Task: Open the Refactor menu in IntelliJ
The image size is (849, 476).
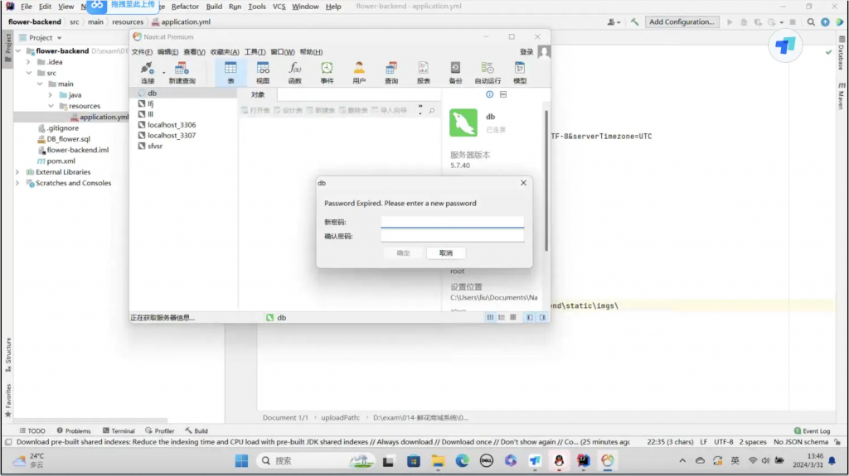Action: point(185,7)
